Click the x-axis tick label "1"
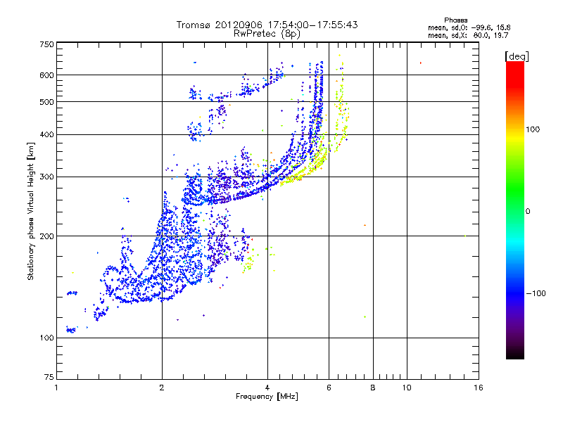Viewport: 563px width, 422px height. pos(56,388)
